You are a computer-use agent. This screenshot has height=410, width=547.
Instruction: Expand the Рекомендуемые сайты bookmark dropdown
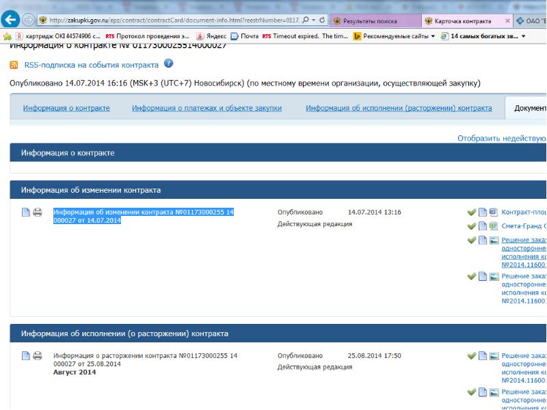coord(432,36)
